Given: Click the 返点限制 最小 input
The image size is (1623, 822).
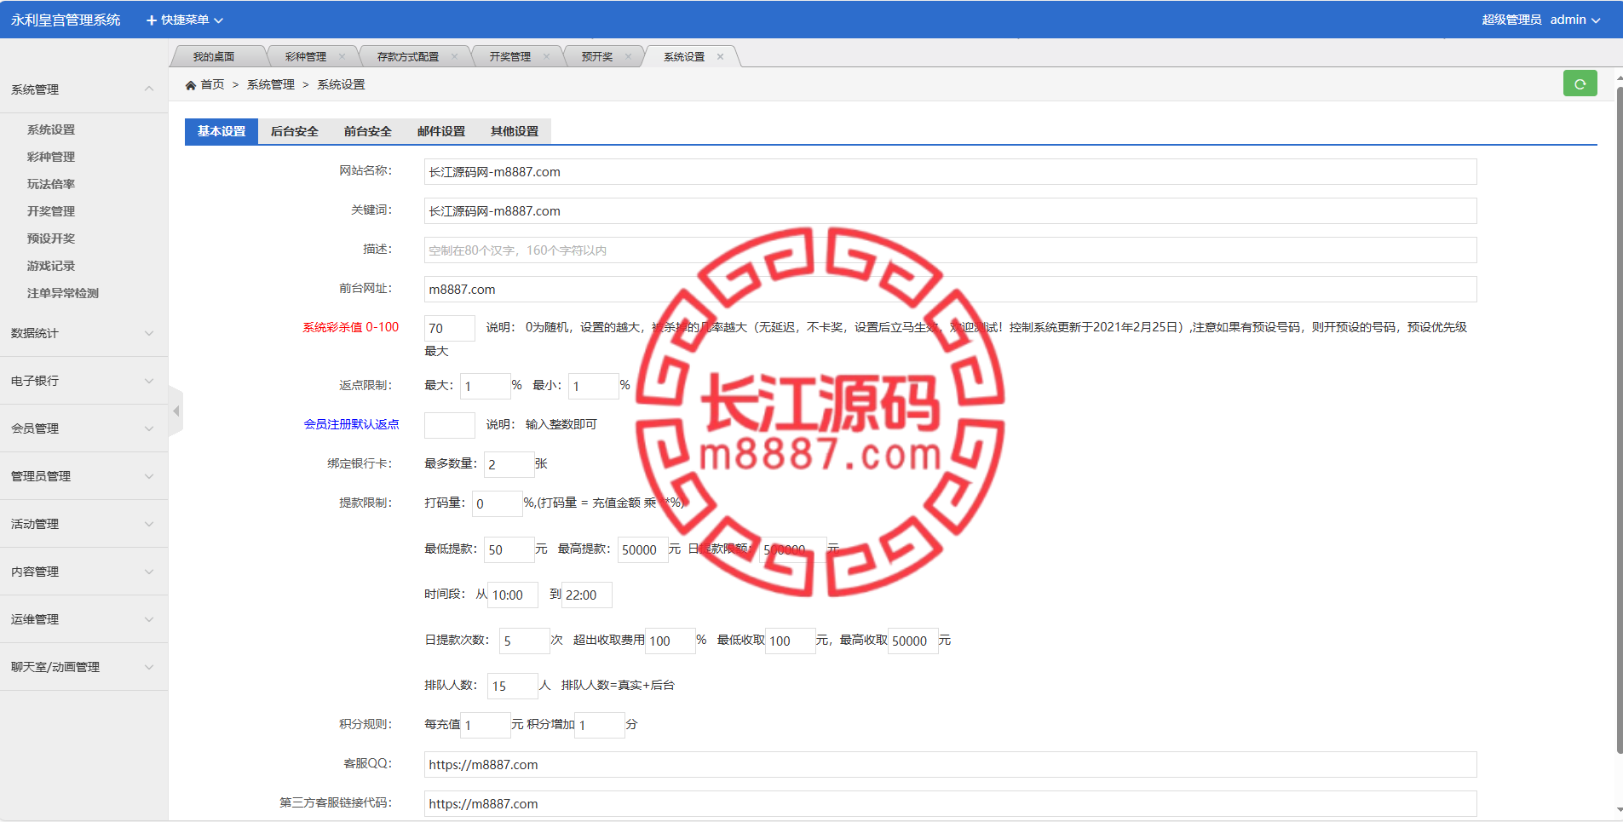Looking at the screenshot, I should coord(594,386).
